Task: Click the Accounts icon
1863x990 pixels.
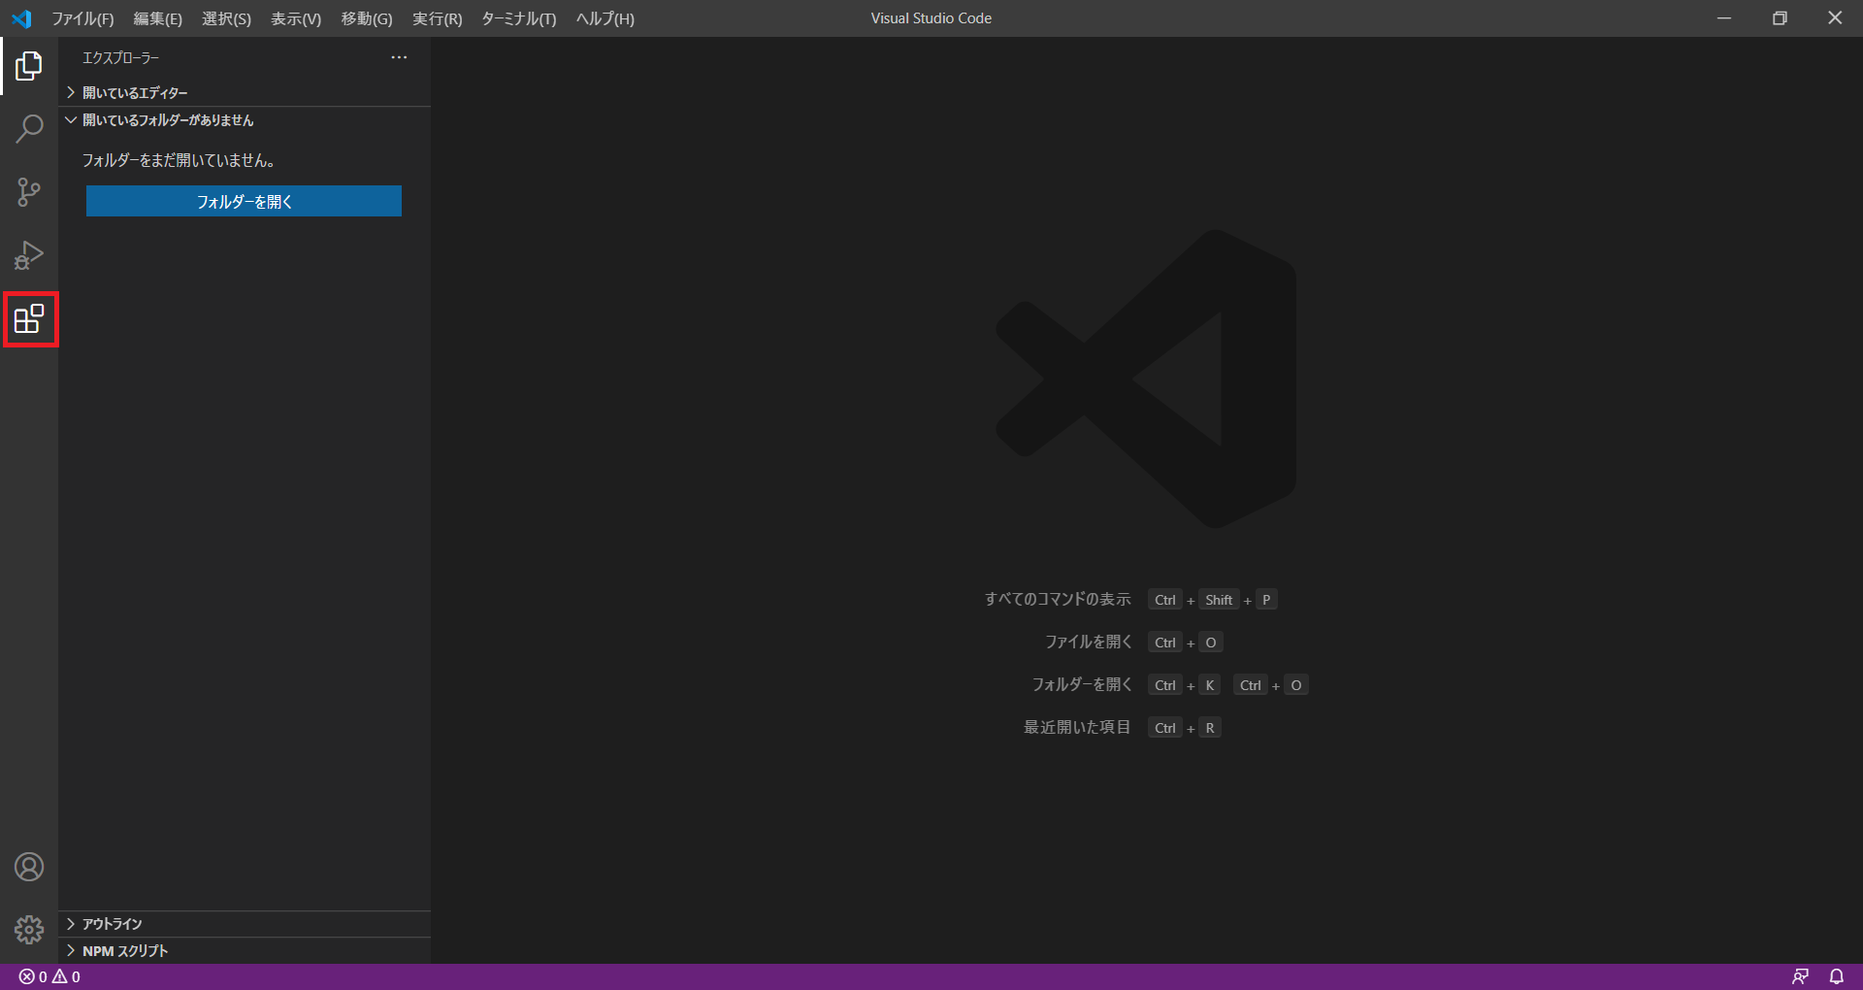Action: point(29,867)
